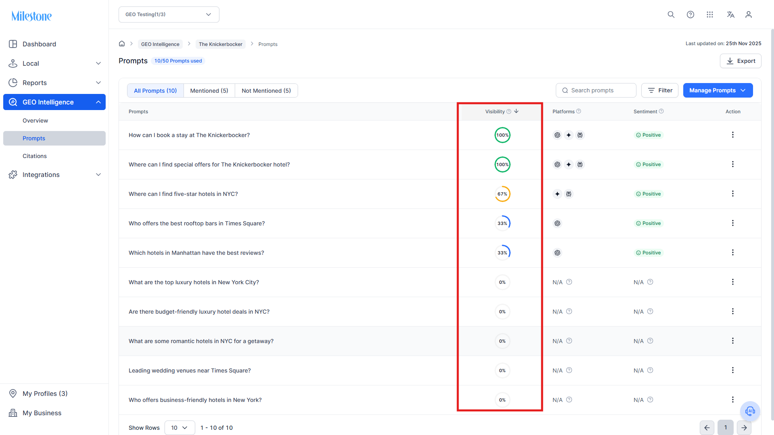The height and width of the screenshot is (435, 774).
Task: Click the 100% visibility ring for 'book a stay'
Action: click(x=503, y=135)
